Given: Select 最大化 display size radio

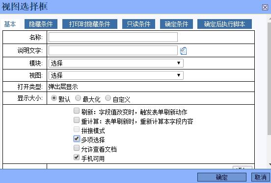Looking at the screenshot, I should pyautogui.click(x=78, y=98).
